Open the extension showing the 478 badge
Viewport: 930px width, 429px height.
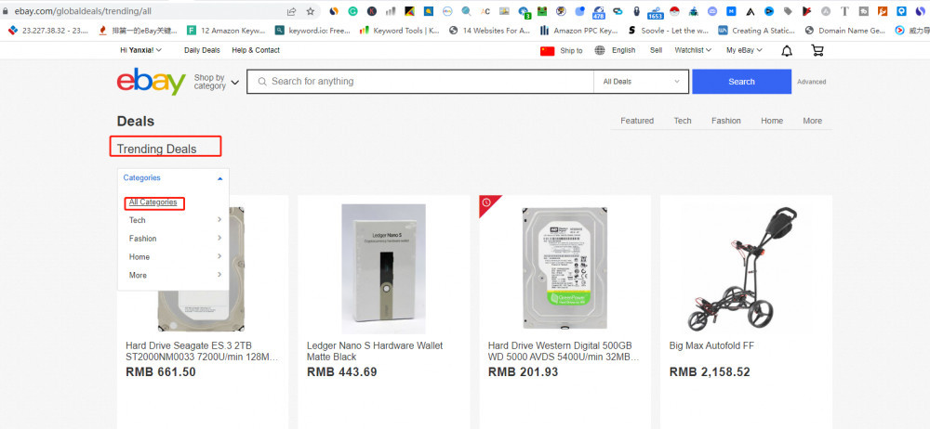598,12
